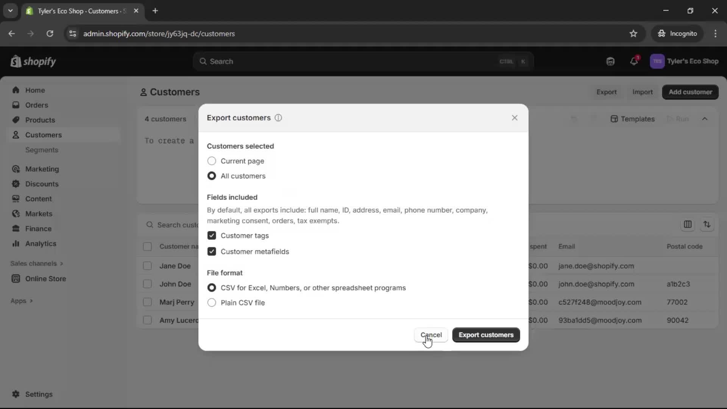The height and width of the screenshot is (409, 727).
Task: Select the Current page radio option
Action: click(212, 161)
